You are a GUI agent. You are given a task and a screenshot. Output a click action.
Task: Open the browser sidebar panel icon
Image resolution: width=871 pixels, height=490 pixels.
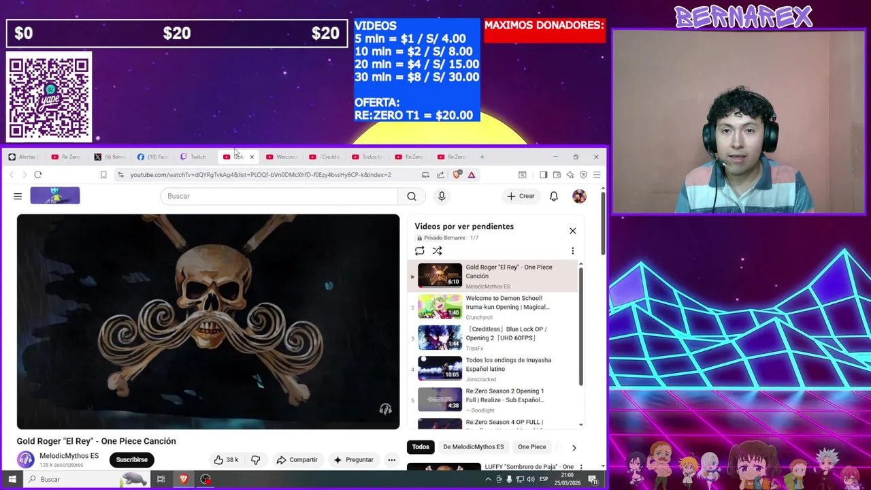click(543, 175)
